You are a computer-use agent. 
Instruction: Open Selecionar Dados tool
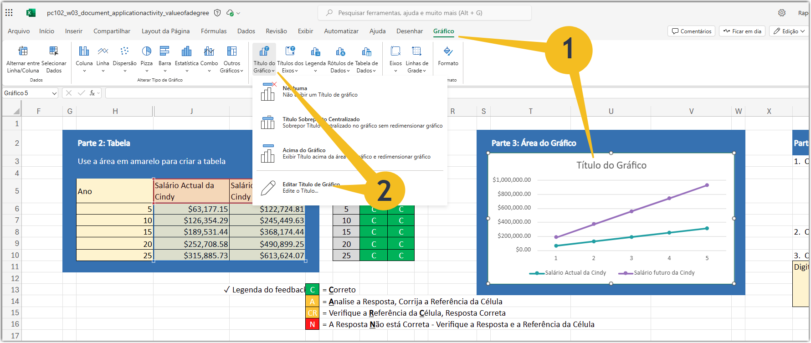point(54,59)
